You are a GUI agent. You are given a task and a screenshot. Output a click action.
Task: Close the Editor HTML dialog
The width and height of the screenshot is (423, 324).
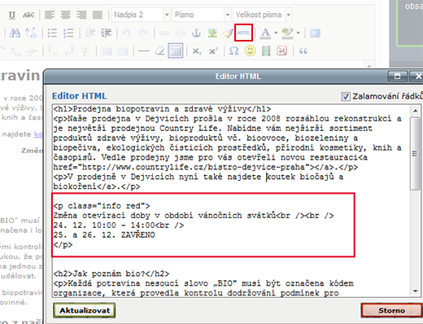(416, 77)
